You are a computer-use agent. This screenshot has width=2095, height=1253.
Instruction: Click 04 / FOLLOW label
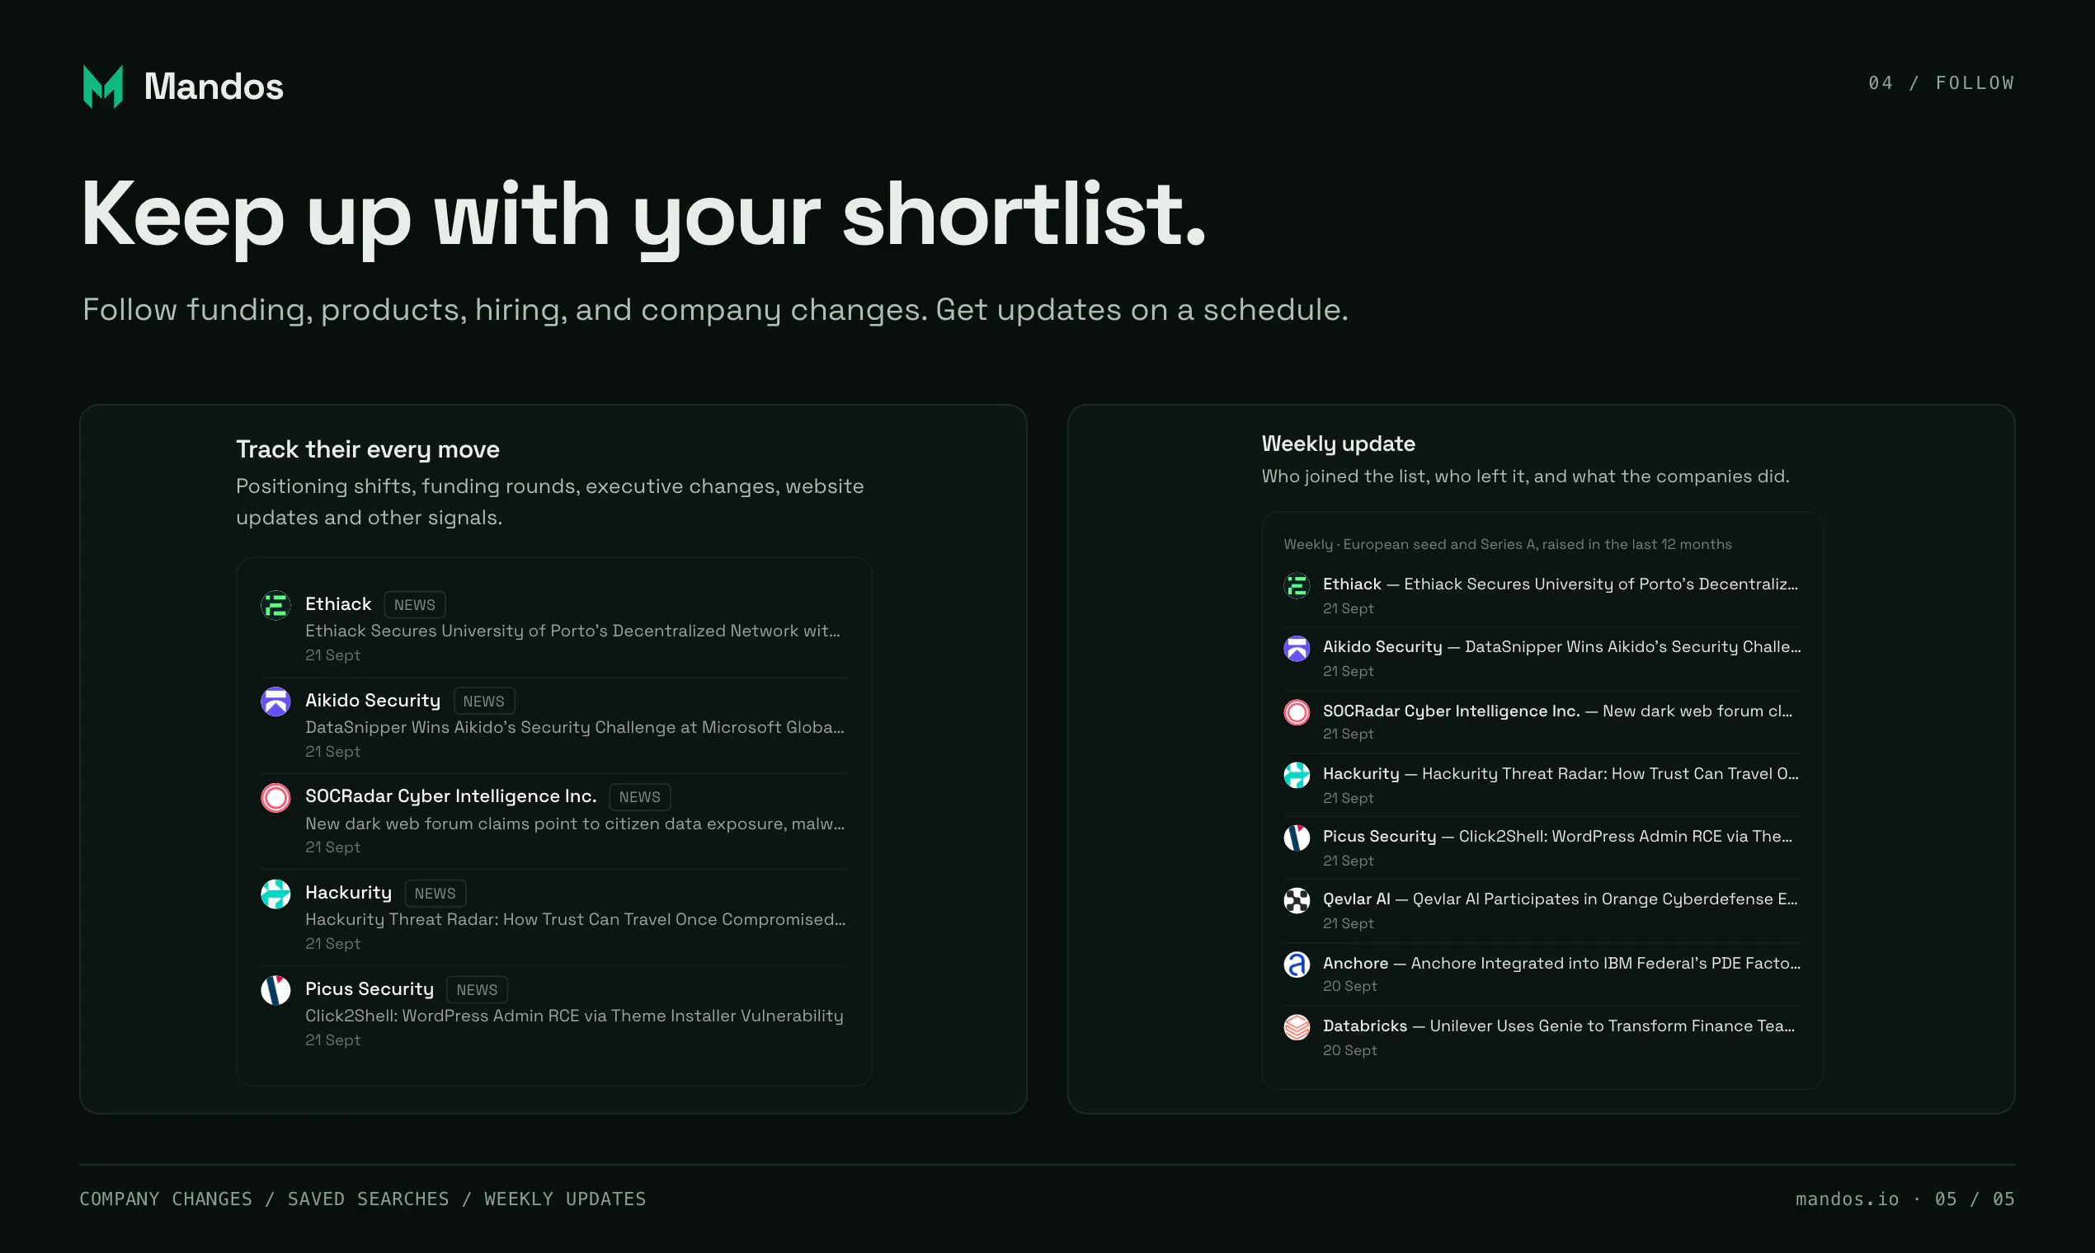[1942, 82]
